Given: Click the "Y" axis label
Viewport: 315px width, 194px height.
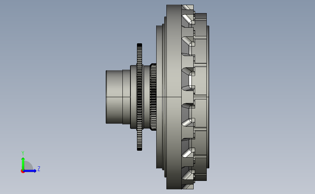Looking at the screenshot, I should tap(23, 153).
